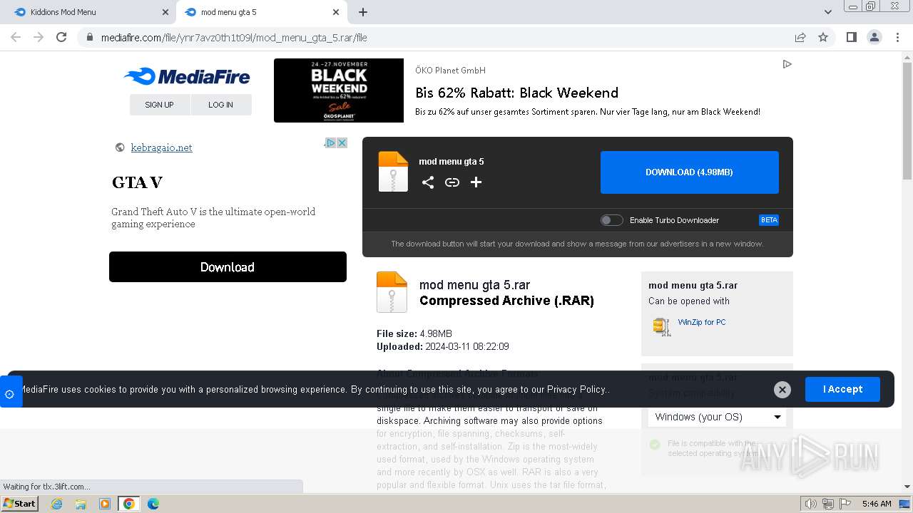Screen dimensions: 913x513
Task: Click the File size: 4.98MB text
Action: (414, 333)
